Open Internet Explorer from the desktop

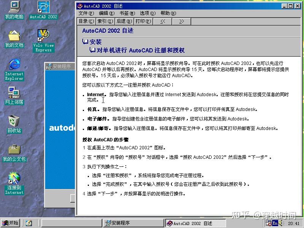point(14,68)
